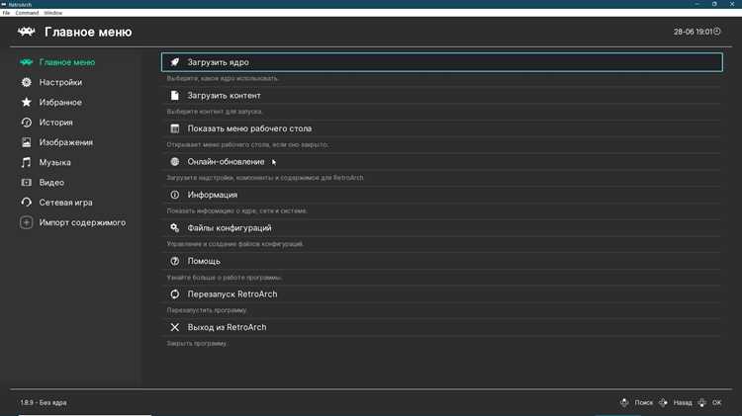Choose Выход из RetroArch
The image size is (742, 416).
[x=441, y=327]
